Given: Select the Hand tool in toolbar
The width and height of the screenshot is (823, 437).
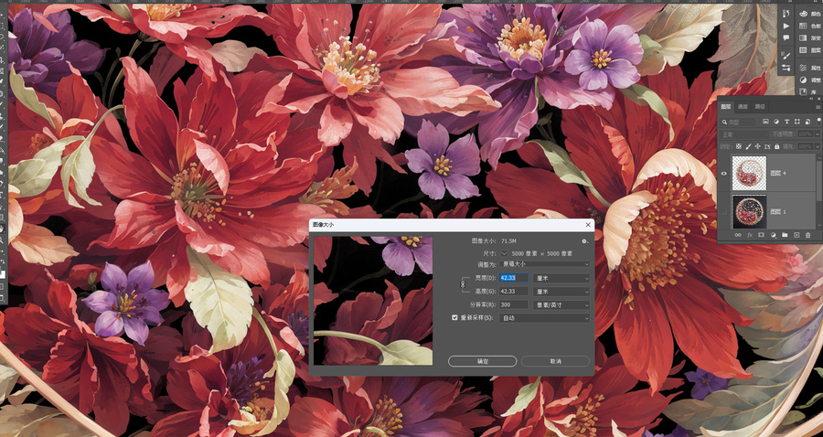Looking at the screenshot, I should coord(4,229).
